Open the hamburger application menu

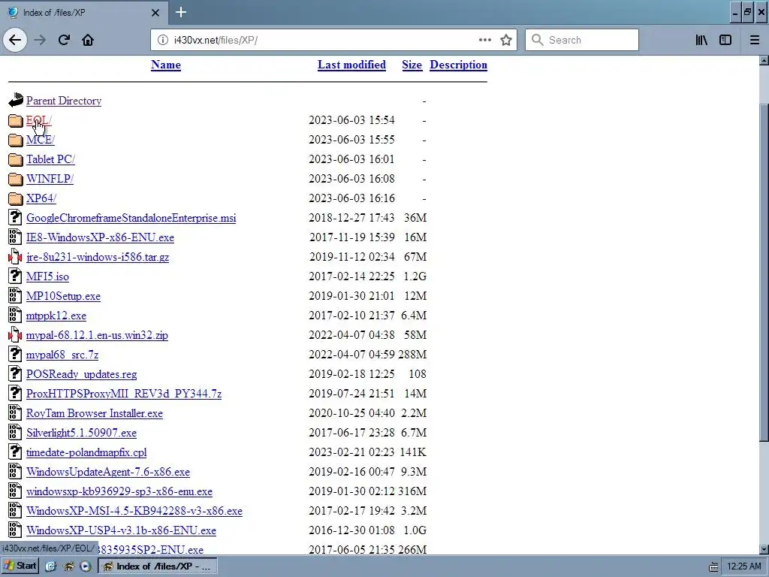click(x=754, y=40)
